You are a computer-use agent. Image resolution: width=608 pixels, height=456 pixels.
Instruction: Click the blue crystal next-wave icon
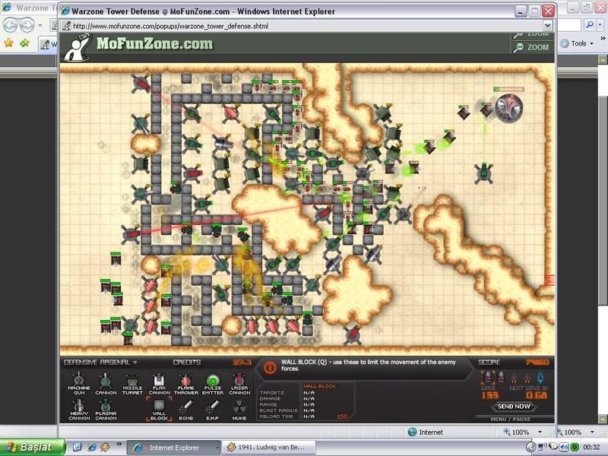540,377
